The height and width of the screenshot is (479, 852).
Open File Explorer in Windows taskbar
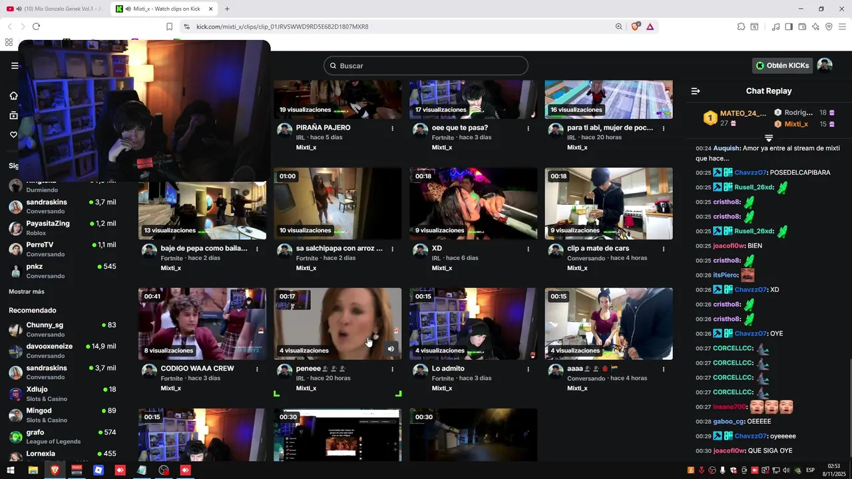tap(33, 470)
